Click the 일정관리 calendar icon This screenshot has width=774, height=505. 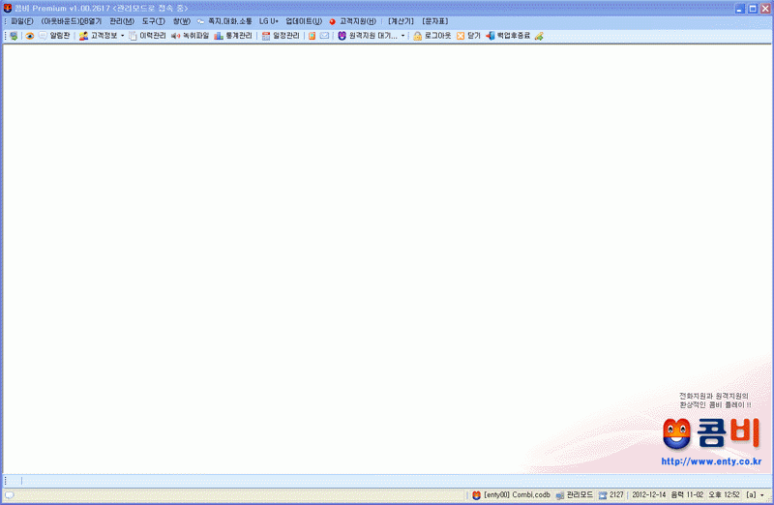[x=266, y=36]
